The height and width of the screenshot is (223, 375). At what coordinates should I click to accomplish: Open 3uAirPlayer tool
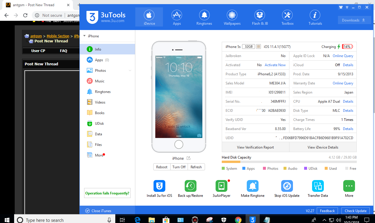pos(221,189)
